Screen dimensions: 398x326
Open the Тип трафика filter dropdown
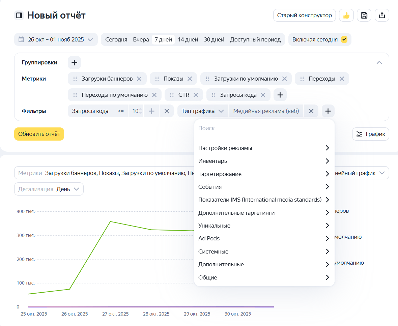point(203,111)
